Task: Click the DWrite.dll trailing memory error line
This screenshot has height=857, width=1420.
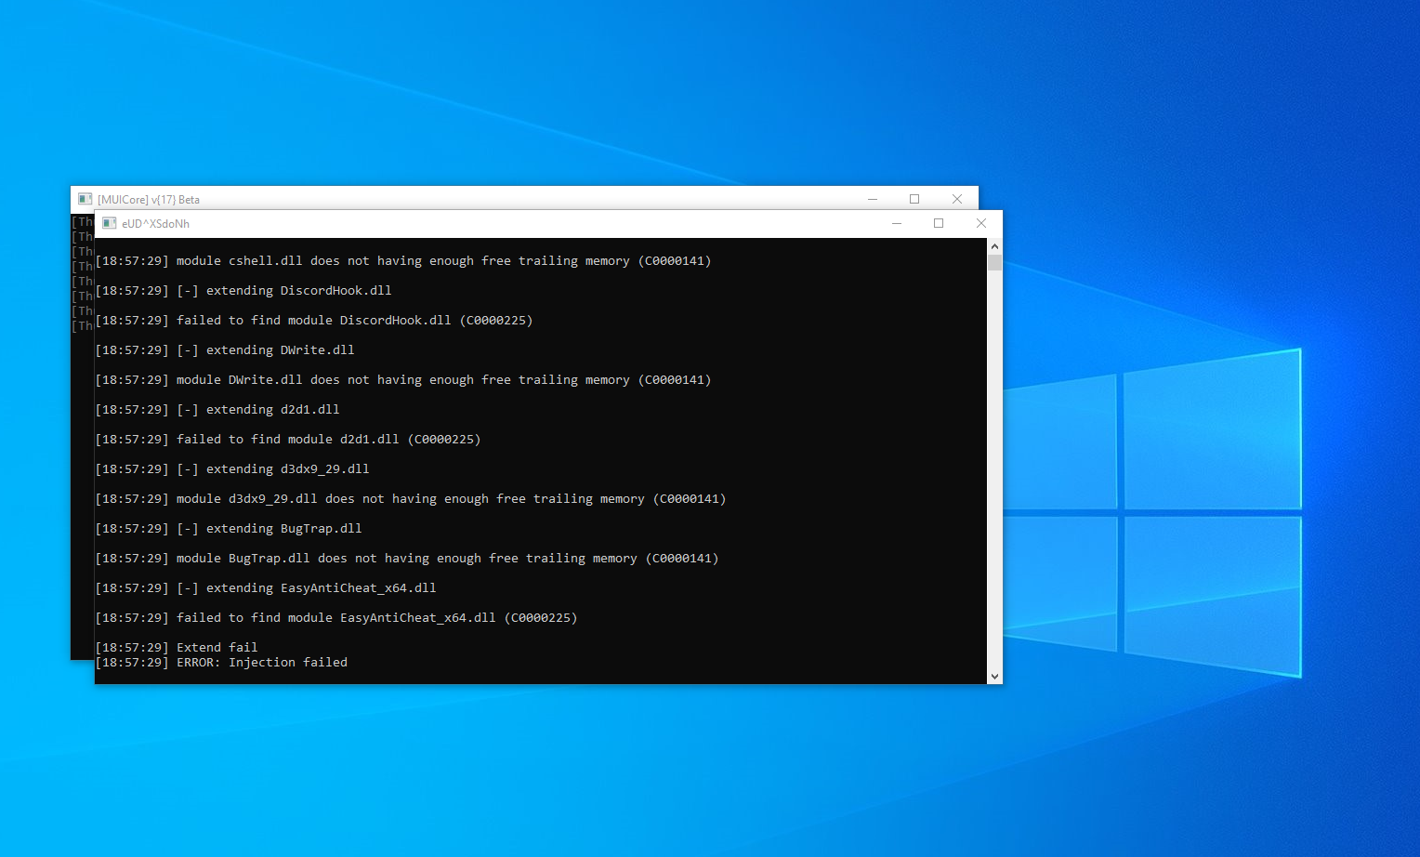Action: [x=403, y=380]
